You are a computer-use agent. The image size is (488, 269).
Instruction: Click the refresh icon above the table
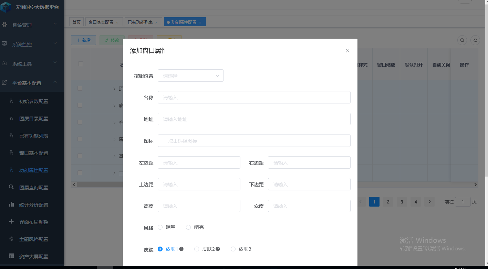[x=475, y=40]
